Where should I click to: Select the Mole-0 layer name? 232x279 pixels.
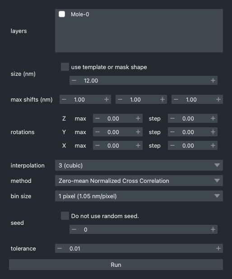click(x=80, y=14)
